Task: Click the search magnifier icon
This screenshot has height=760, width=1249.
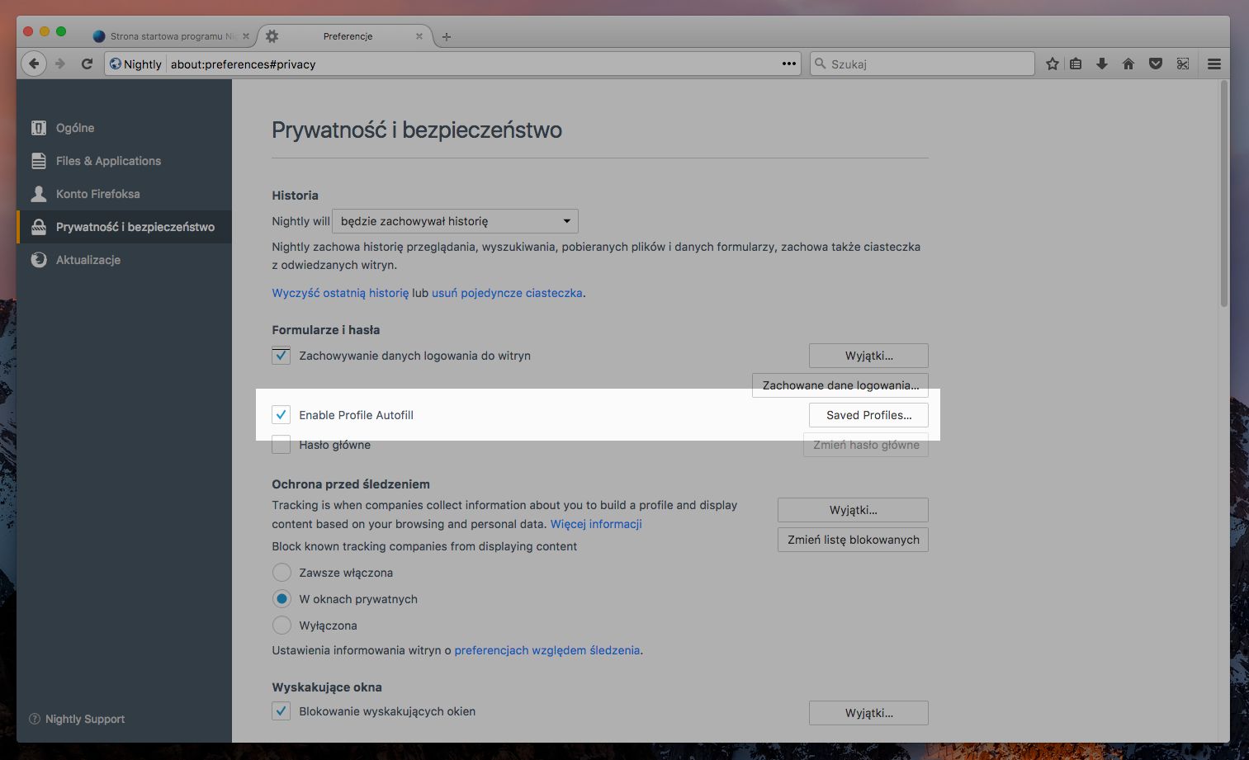Action: pyautogui.click(x=821, y=64)
